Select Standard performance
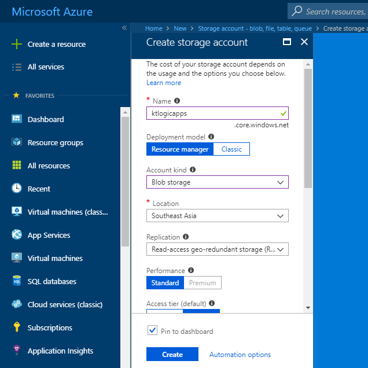The height and width of the screenshot is (368, 368). click(165, 282)
